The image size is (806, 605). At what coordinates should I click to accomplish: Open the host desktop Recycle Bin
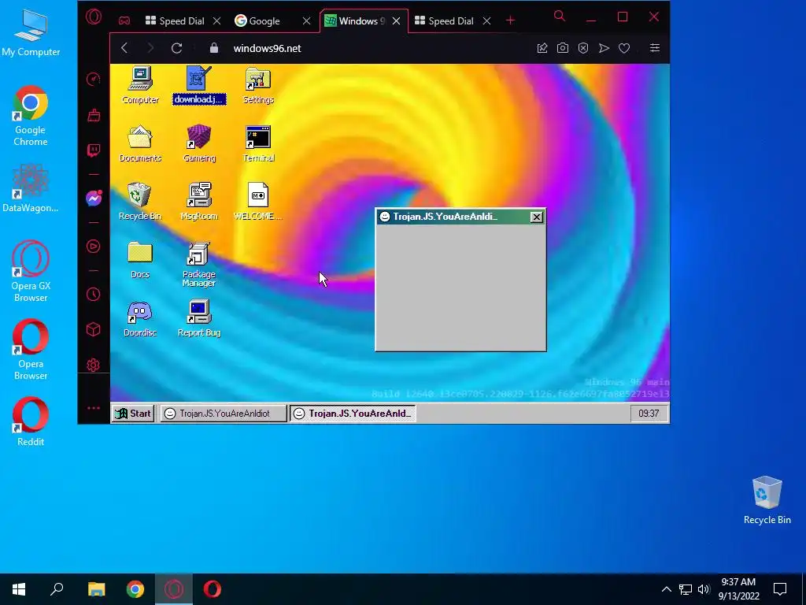[x=767, y=500]
